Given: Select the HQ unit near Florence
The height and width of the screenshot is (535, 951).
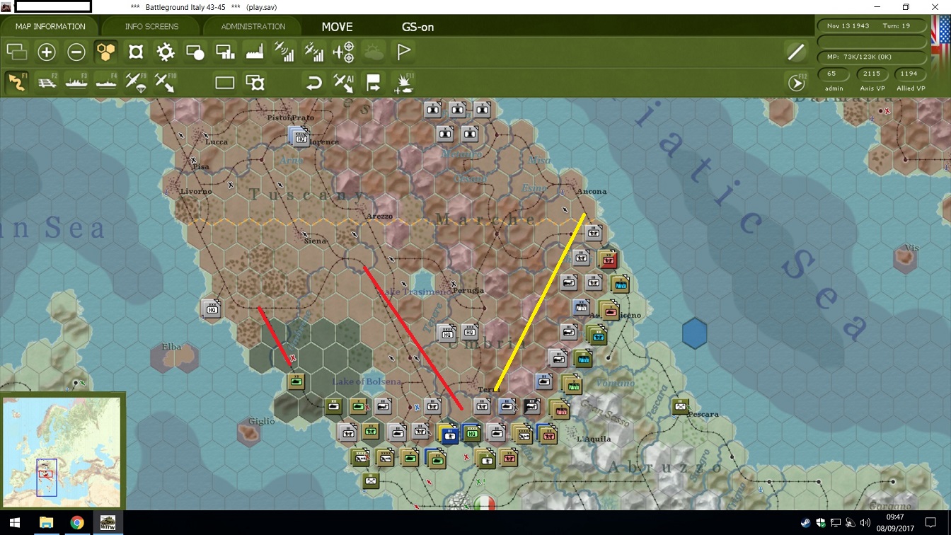Looking at the screenshot, I should click(300, 137).
